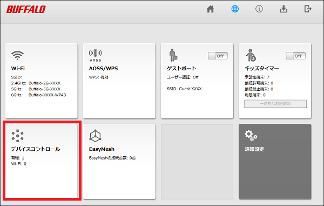The image size is (324, 206).
Task: Click the ユーザー認証: Off text
Action: pyautogui.click(x=183, y=77)
